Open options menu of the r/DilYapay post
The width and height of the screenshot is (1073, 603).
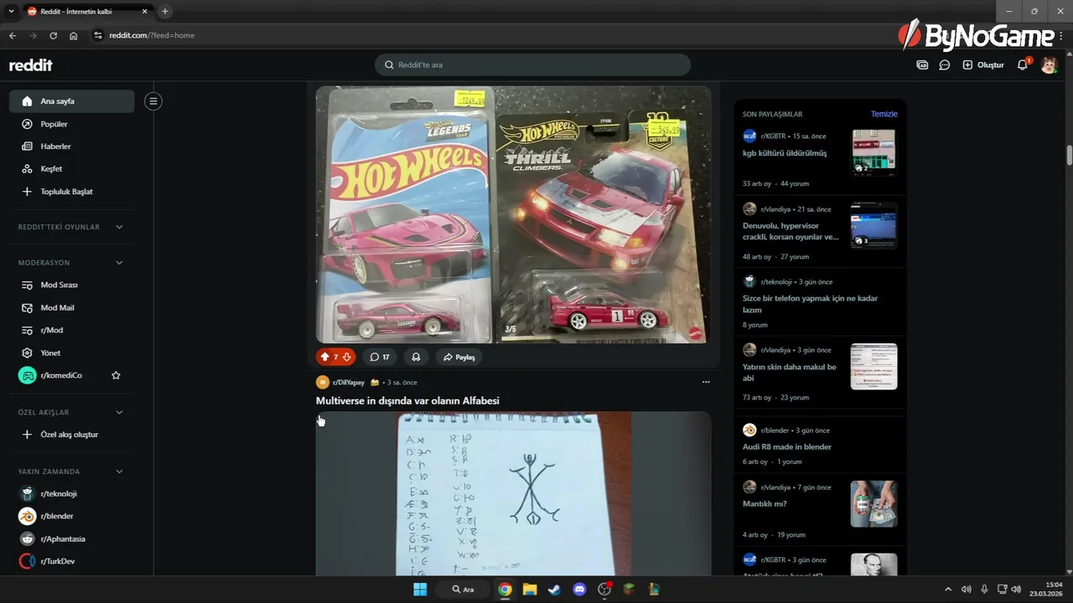click(x=706, y=382)
